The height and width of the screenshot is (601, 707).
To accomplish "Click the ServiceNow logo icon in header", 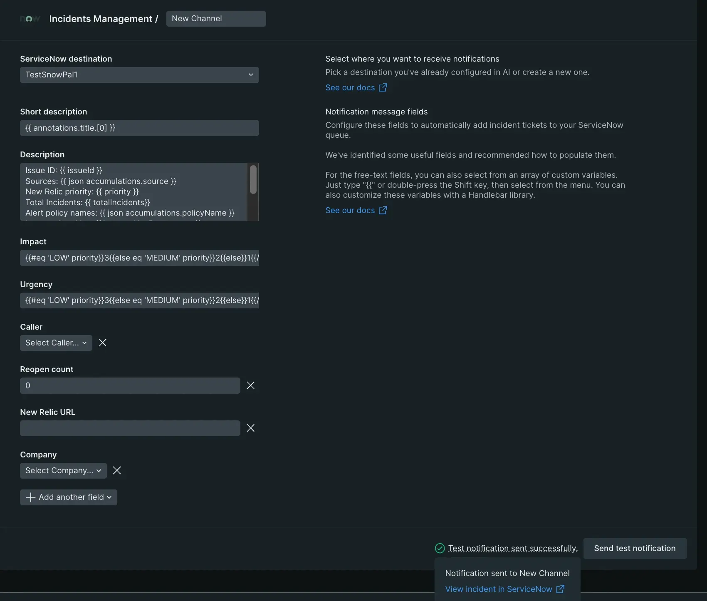I will [x=30, y=19].
